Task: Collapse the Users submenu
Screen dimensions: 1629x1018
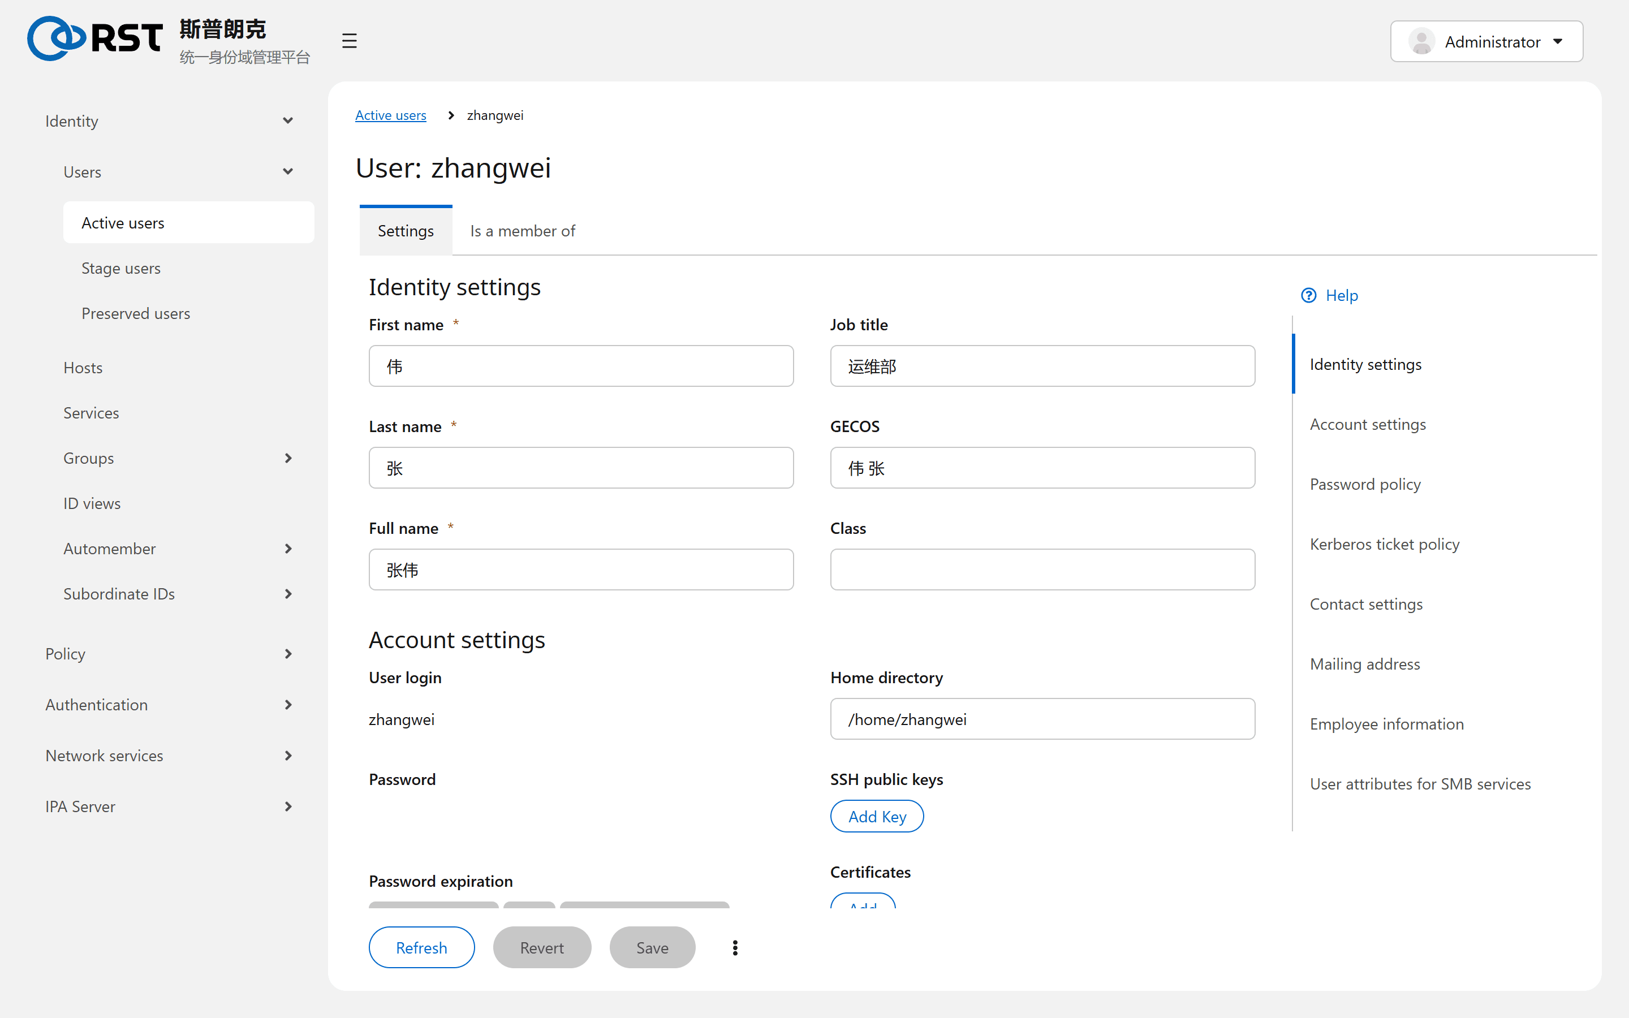Action: (x=179, y=172)
